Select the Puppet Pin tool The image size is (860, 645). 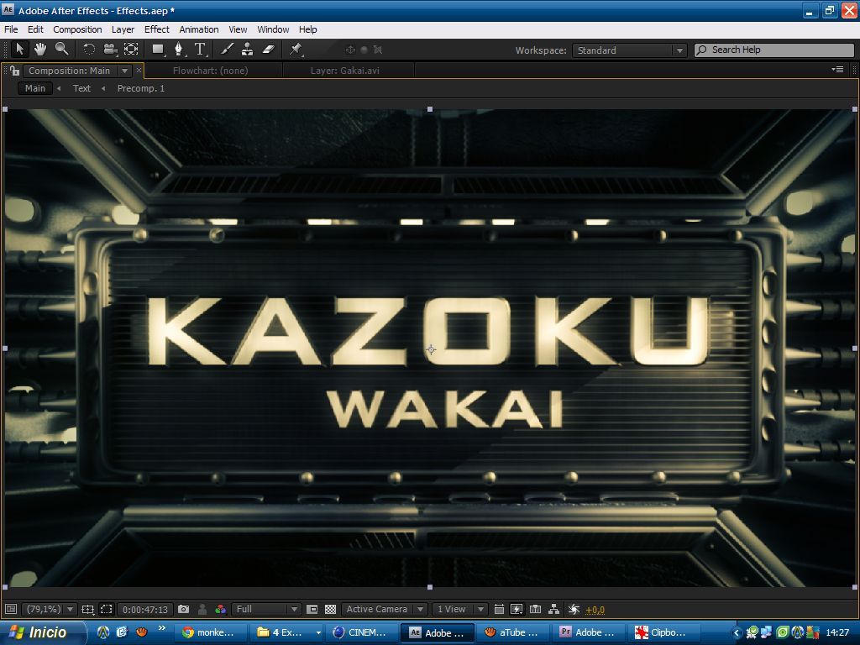pos(296,50)
